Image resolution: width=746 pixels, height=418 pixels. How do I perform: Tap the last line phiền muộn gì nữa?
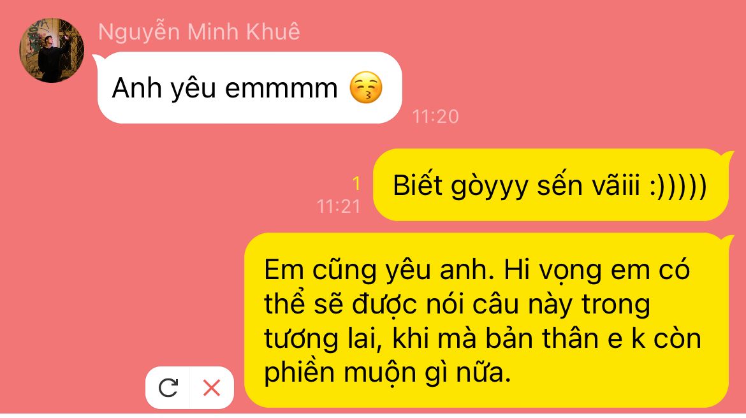(387, 372)
